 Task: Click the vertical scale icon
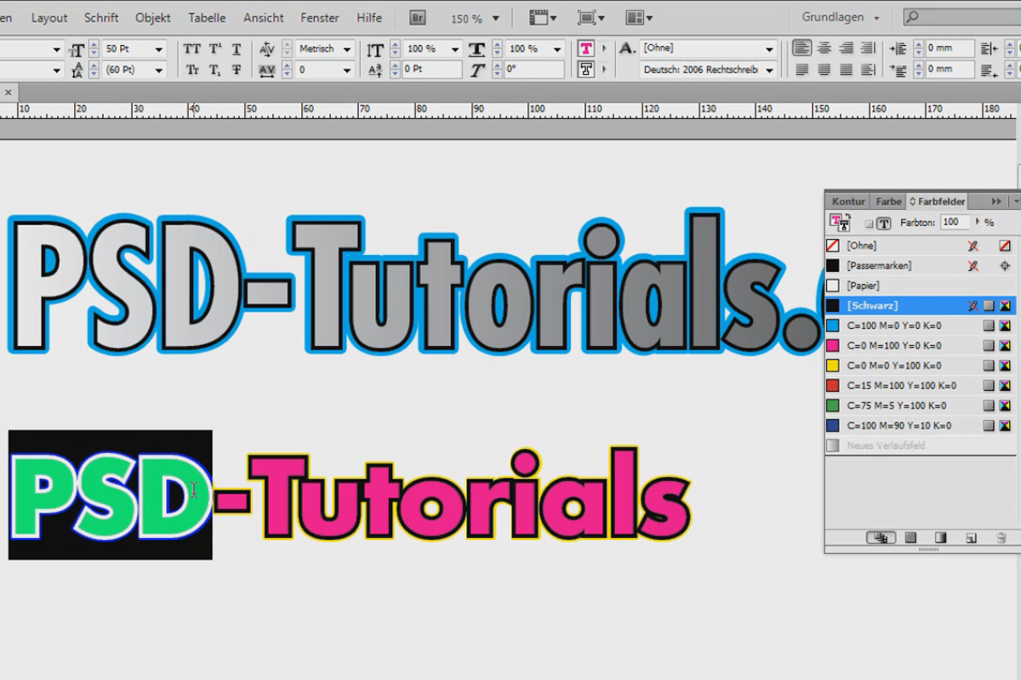375,49
